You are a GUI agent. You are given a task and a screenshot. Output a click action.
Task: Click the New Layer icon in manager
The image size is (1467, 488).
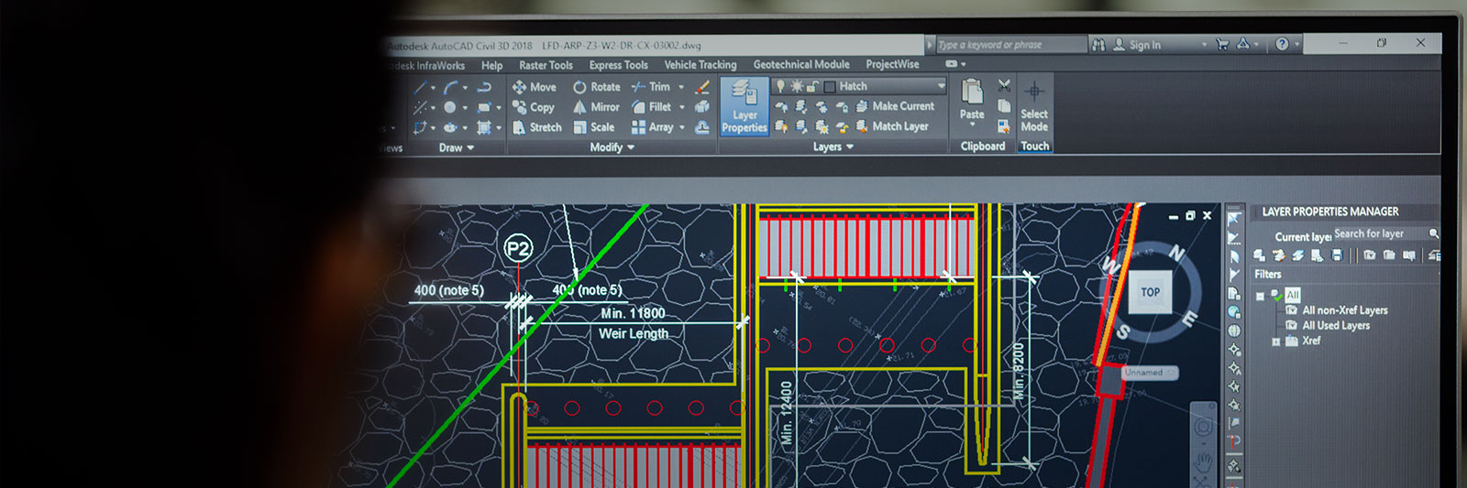1260,255
